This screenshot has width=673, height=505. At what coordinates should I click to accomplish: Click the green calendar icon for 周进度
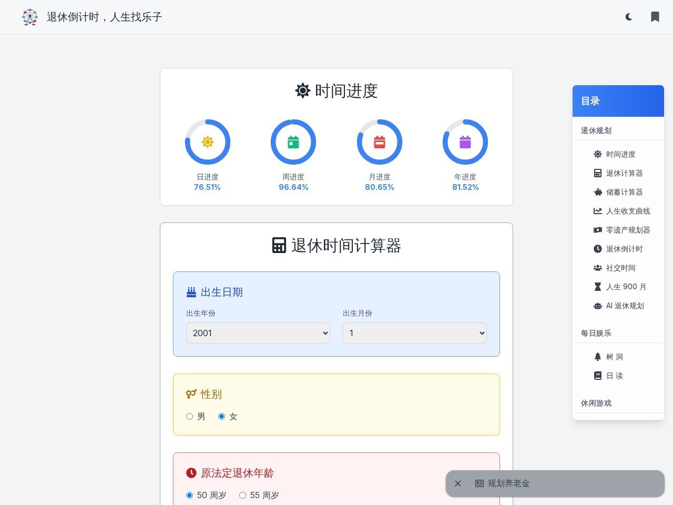pyautogui.click(x=293, y=142)
